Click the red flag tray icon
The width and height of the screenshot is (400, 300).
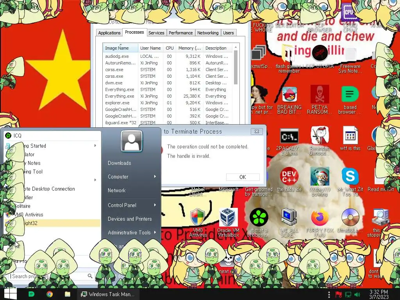coord(338,295)
